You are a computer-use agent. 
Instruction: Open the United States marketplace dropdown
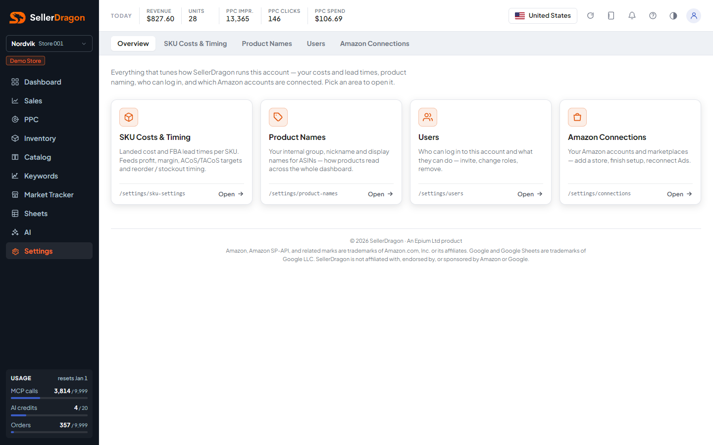(543, 16)
